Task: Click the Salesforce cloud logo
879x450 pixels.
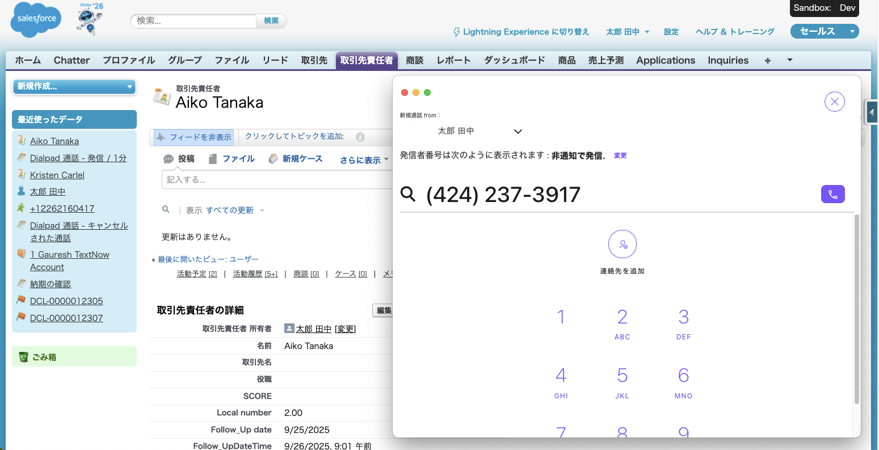Action: point(36,19)
